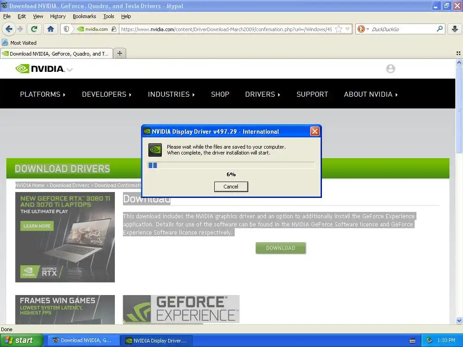Select the Download NVIDIA browser tab
The width and height of the screenshot is (463, 347).
pos(57,54)
